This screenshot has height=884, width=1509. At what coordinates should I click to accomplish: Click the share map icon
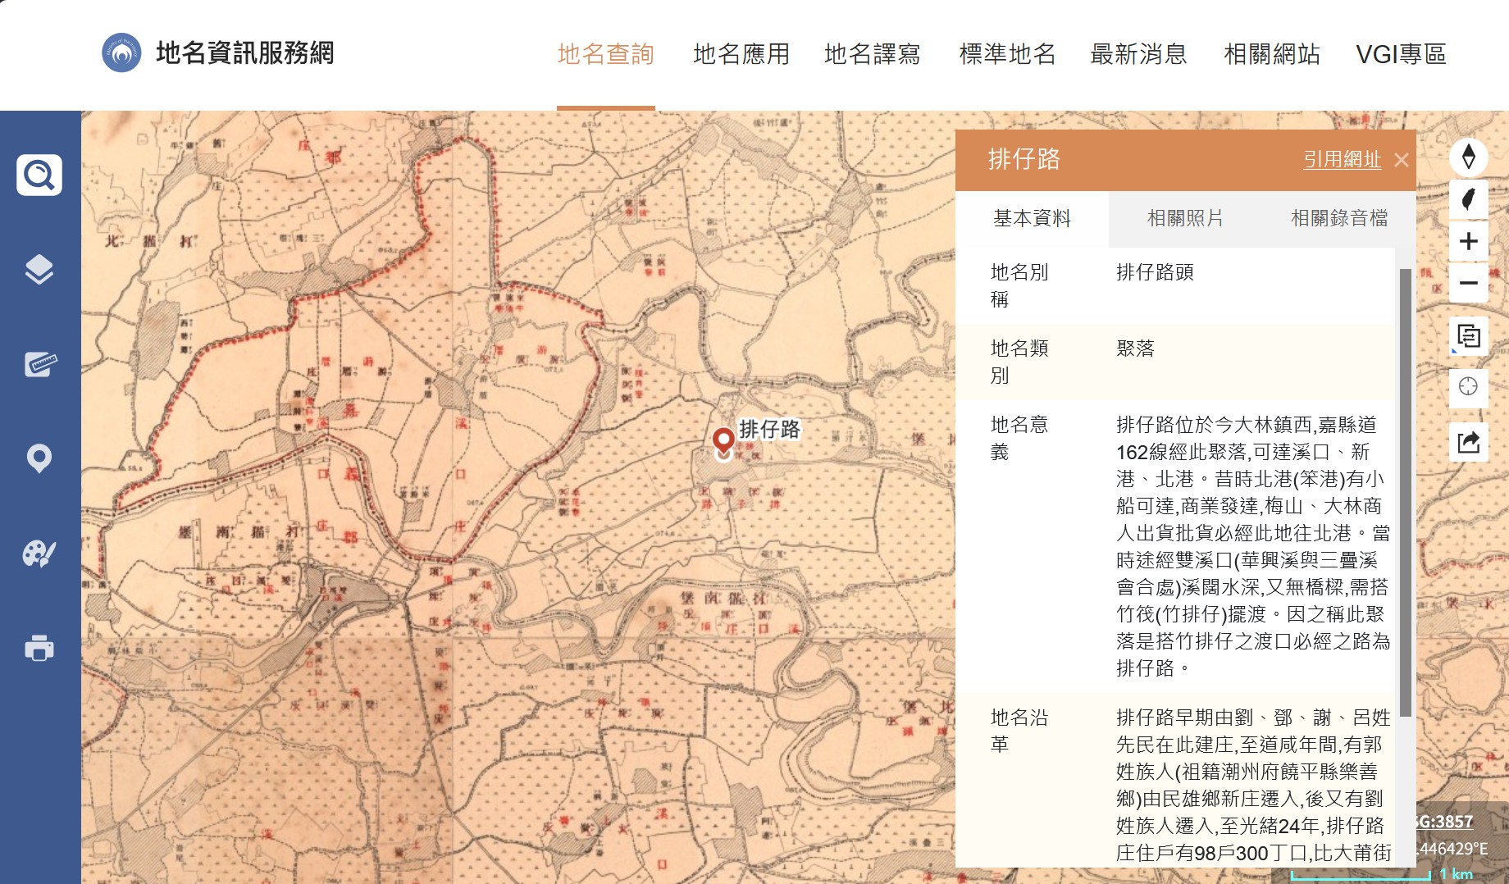(1469, 442)
